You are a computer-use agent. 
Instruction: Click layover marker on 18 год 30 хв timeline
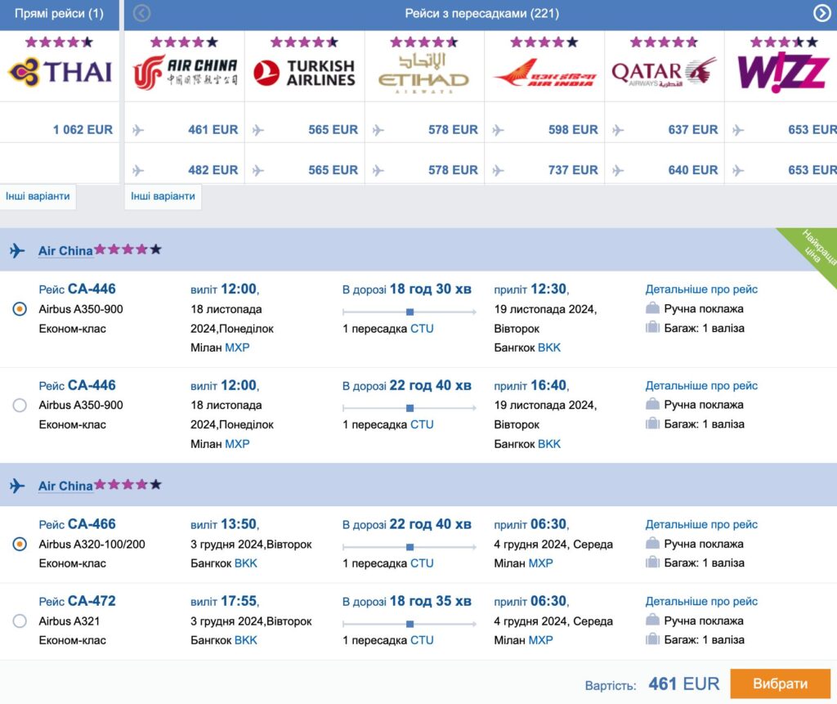coord(410,312)
